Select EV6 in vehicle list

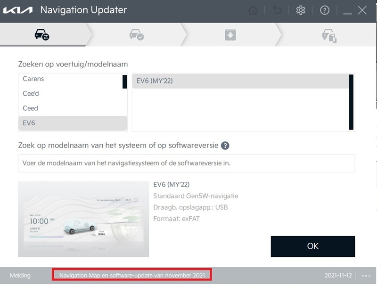pos(73,123)
